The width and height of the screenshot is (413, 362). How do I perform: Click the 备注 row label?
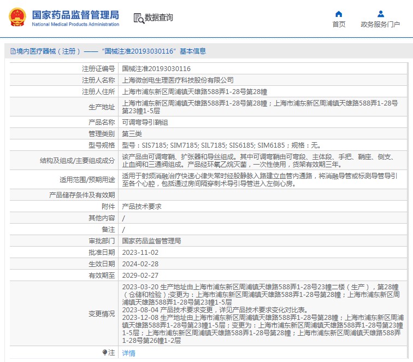click(108, 230)
